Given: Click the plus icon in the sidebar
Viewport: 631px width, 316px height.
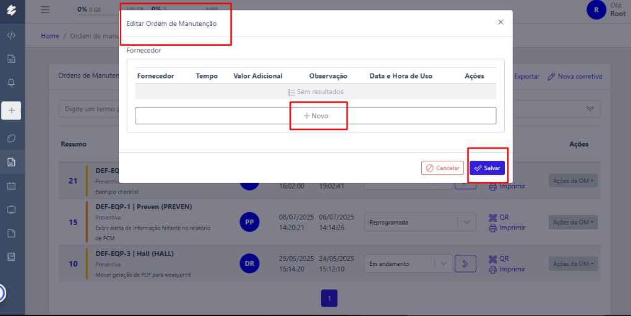Looking at the screenshot, I should coord(11,111).
